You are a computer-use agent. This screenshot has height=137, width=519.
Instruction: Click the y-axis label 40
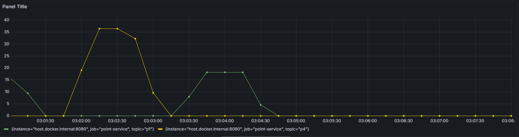click(7, 20)
